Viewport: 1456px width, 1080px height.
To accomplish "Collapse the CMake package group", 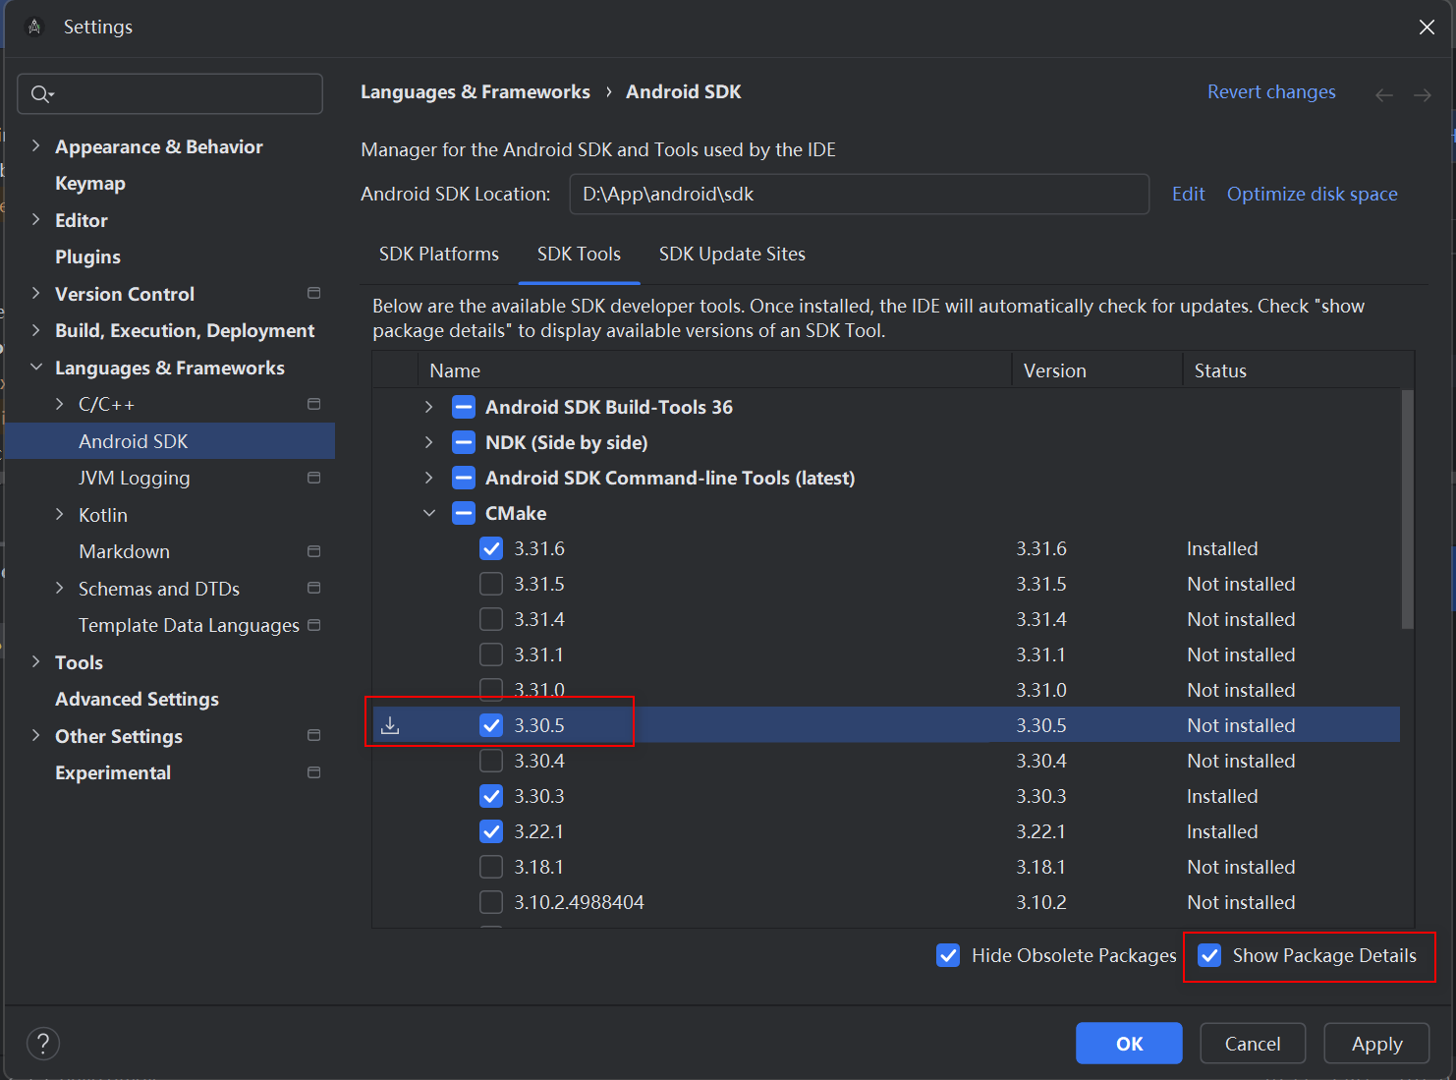I will 428,513.
